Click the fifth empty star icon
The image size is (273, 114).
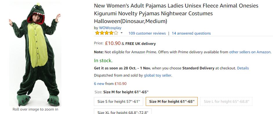[116, 33]
